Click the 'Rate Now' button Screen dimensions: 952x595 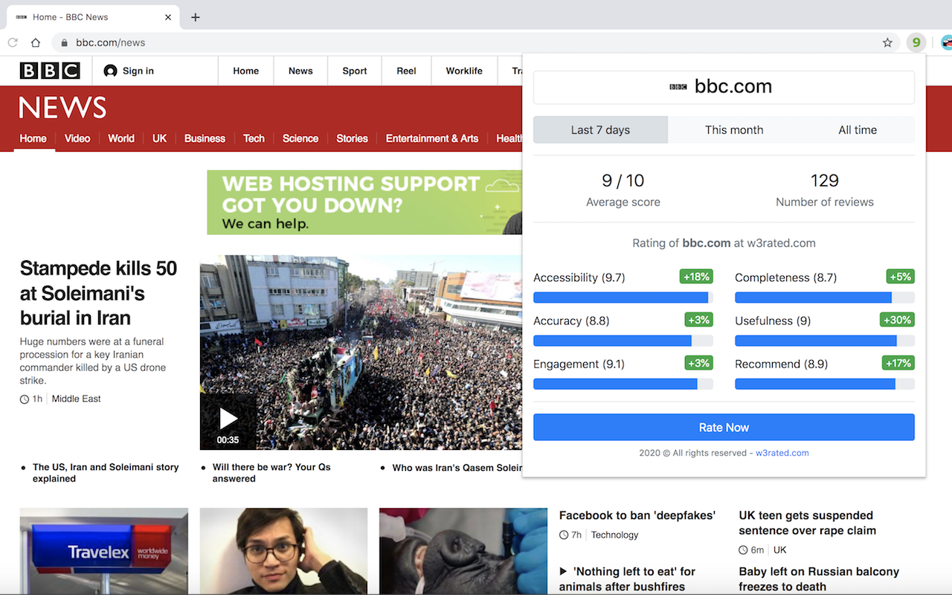(723, 427)
